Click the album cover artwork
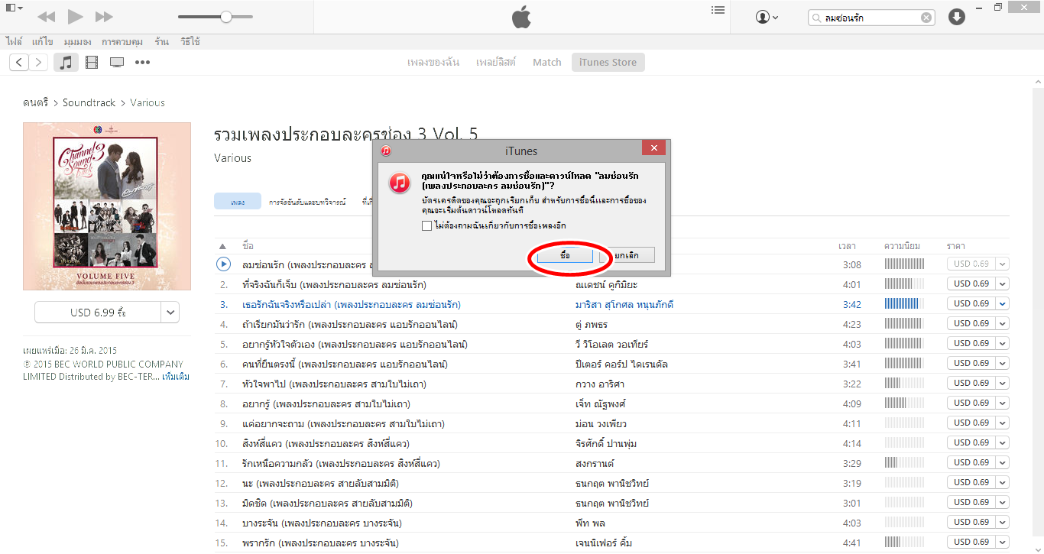Viewport: 1044px width, 554px height. point(107,206)
